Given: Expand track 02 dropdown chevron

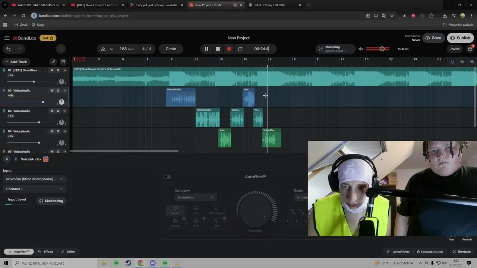Looking at the screenshot, I should point(64,90).
